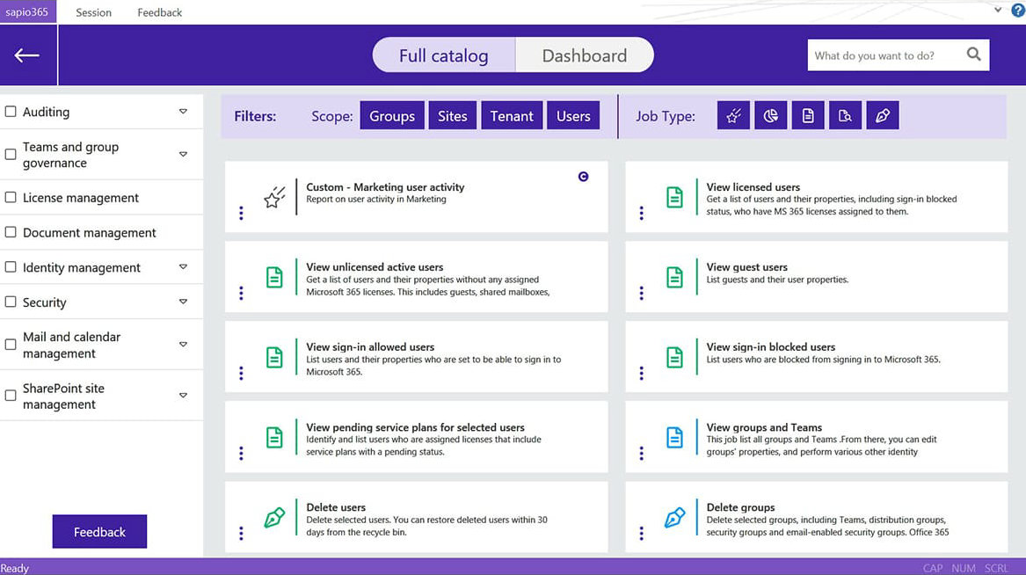The width and height of the screenshot is (1026, 575).
Task: Switch to the Dashboard tab
Action: (584, 55)
